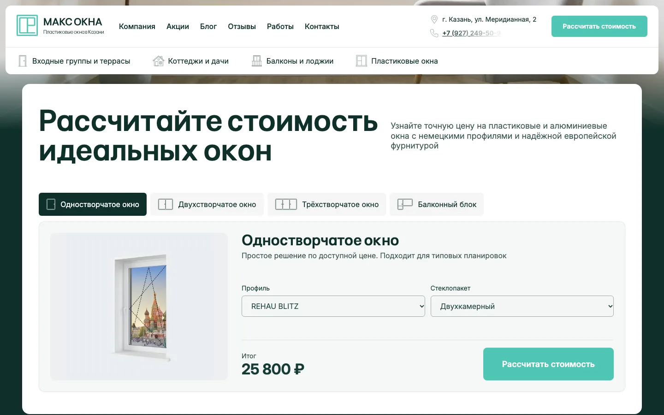Viewport: 664px width, 415px height.
Task: Click the single-sash window icon in the Одностворчатое tab
Action: point(51,204)
